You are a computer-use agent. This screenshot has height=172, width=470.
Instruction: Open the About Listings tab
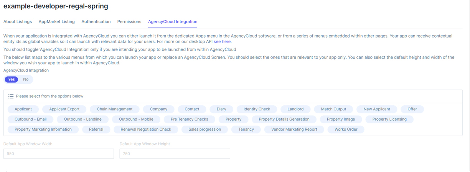(18, 21)
